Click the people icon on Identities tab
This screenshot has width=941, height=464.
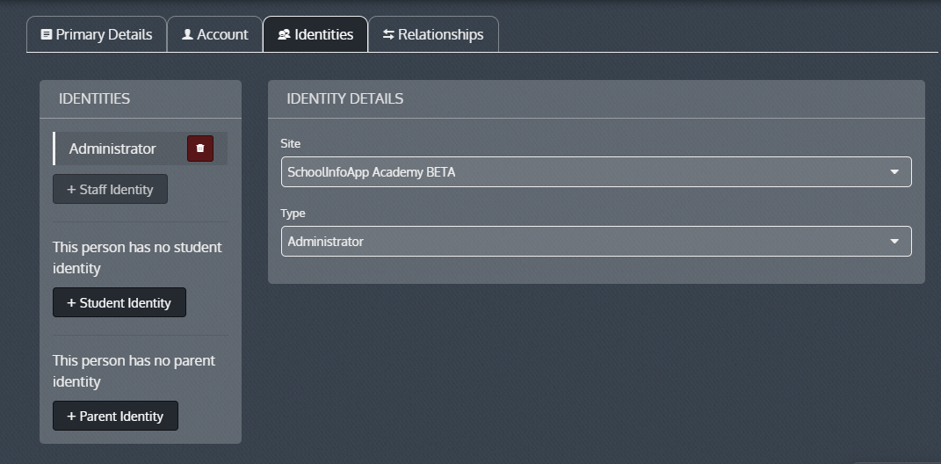(284, 35)
